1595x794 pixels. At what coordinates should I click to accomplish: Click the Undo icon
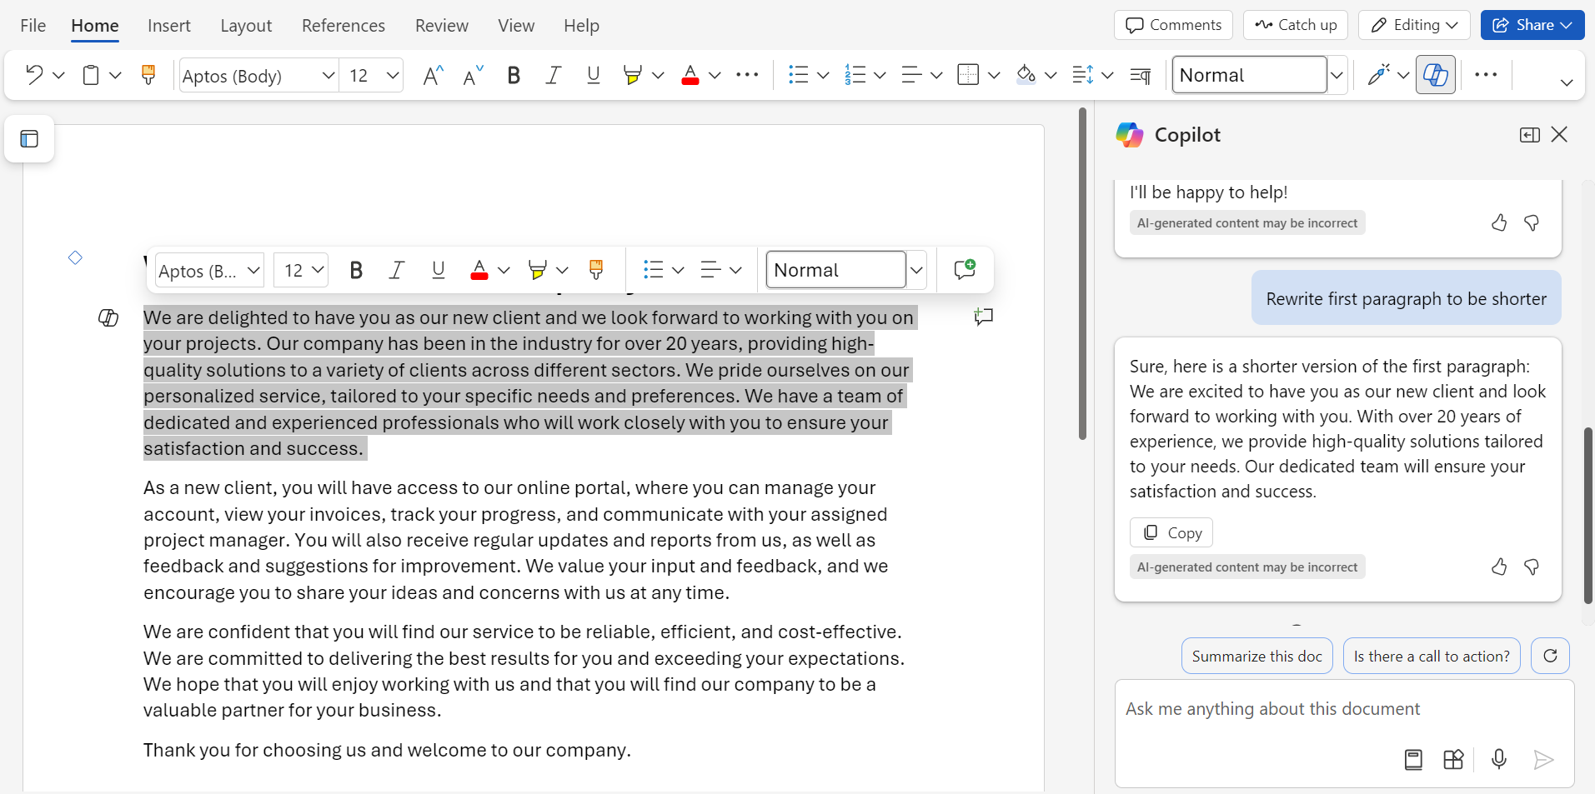33,74
